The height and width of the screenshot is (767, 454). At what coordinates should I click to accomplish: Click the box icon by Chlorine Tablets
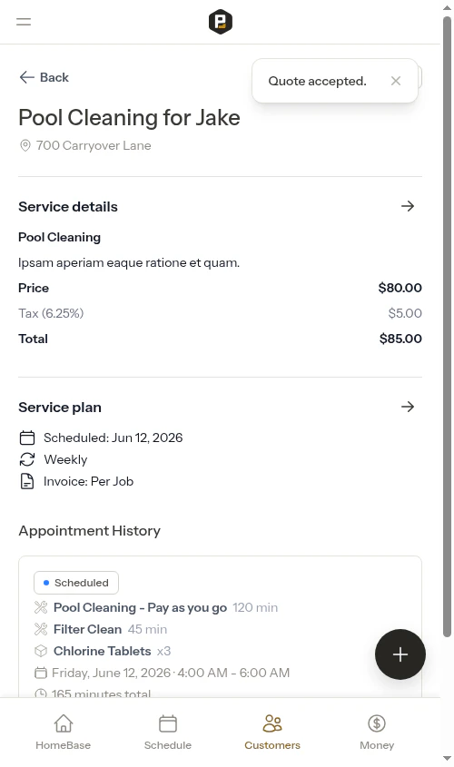coord(41,651)
